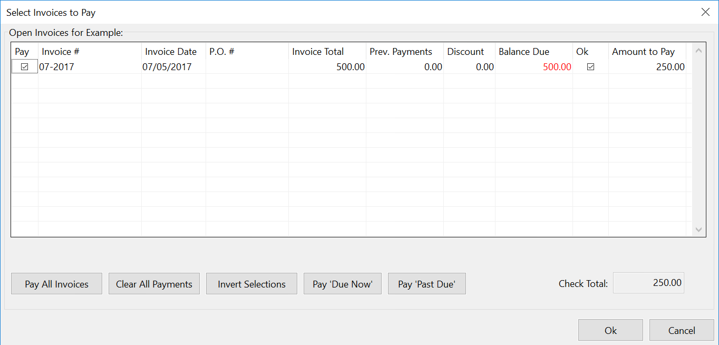
Task: Close the Select Invoices to Pay window
Action: point(705,12)
